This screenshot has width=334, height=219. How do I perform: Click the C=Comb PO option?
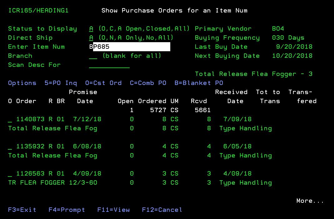click(148, 83)
